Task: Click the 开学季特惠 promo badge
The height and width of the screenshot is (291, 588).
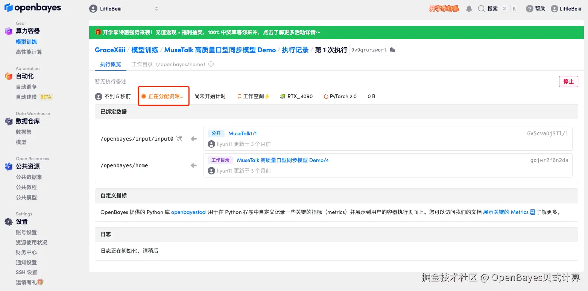Action: pyautogui.click(x=444, y=9)
